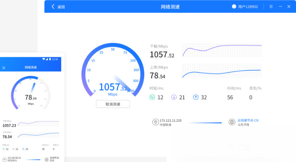Click the 山东济南 location text
Viewport: 296px width, 162px height.
[x=243, y=124]
